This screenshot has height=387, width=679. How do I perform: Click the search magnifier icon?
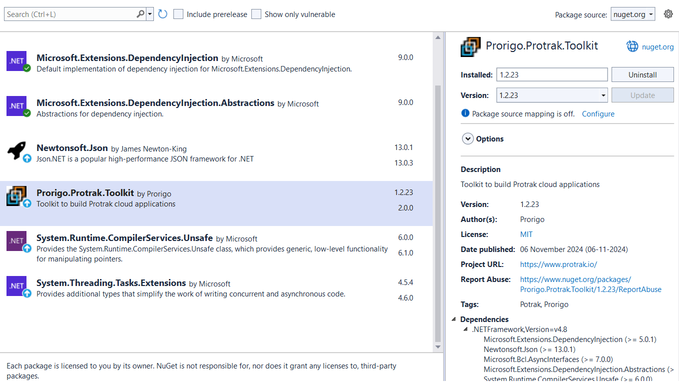click(x=140, y=14)
